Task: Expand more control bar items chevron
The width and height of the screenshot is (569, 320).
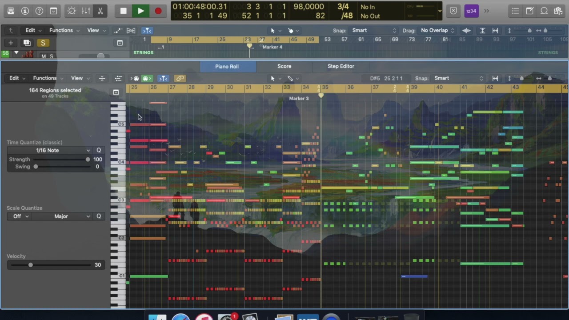Action: 486,11
